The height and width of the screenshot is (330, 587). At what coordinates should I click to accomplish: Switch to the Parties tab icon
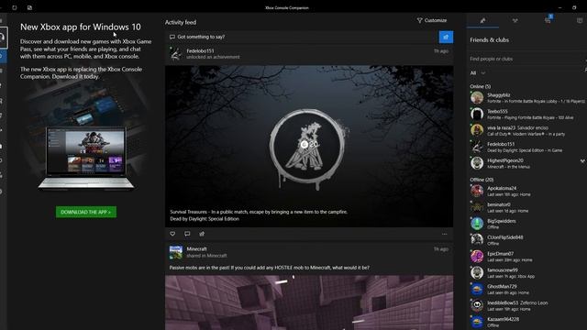(515, 20)
